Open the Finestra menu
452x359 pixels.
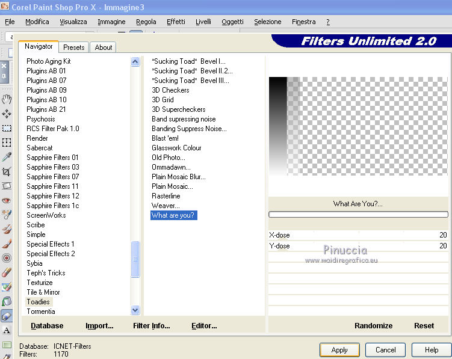point(303,22)
